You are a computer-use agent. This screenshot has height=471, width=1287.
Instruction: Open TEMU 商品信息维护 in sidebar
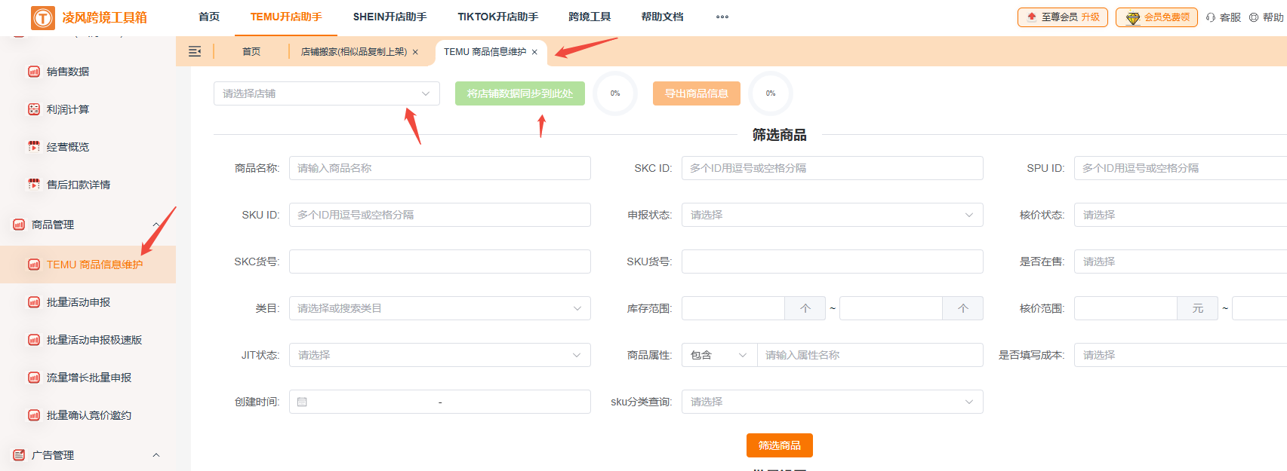[x=88, y=265]
